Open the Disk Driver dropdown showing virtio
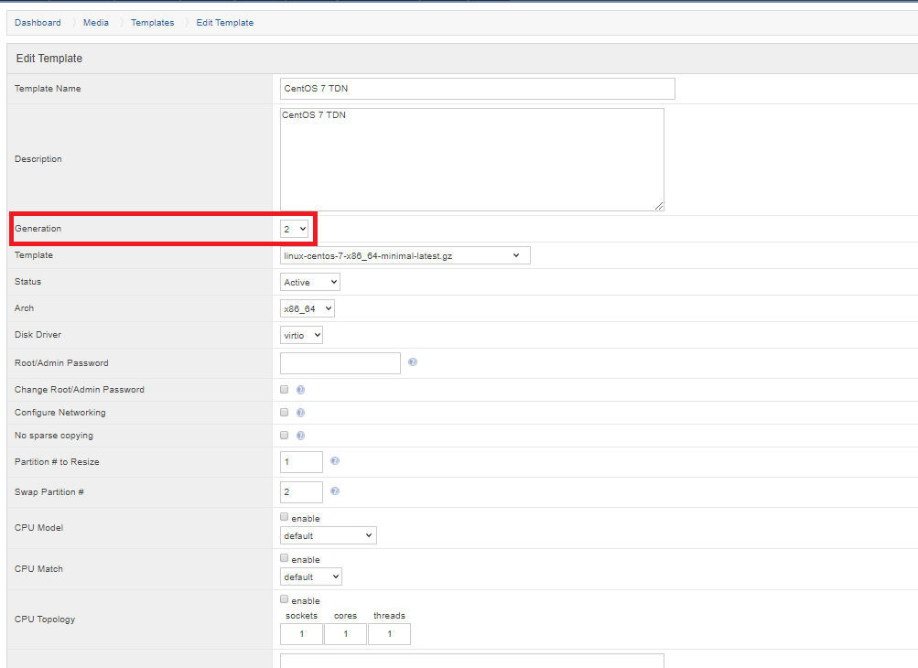The height and width of the screenshot is (668, 918). click(x=301, y=335)
